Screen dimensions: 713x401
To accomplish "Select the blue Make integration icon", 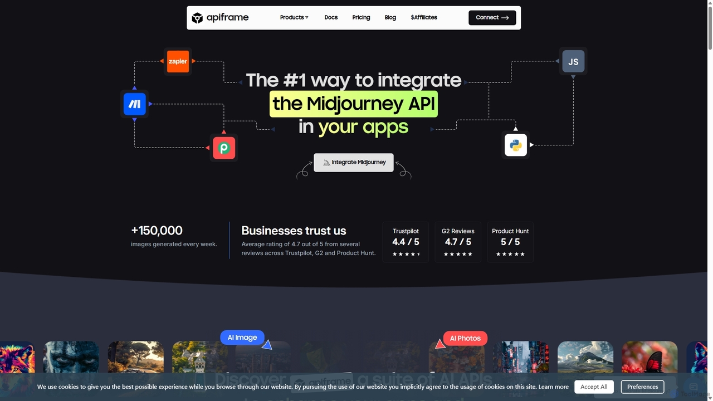I will (x=134, y=104).
